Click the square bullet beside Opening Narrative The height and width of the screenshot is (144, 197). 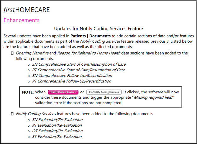pos(12,53)
